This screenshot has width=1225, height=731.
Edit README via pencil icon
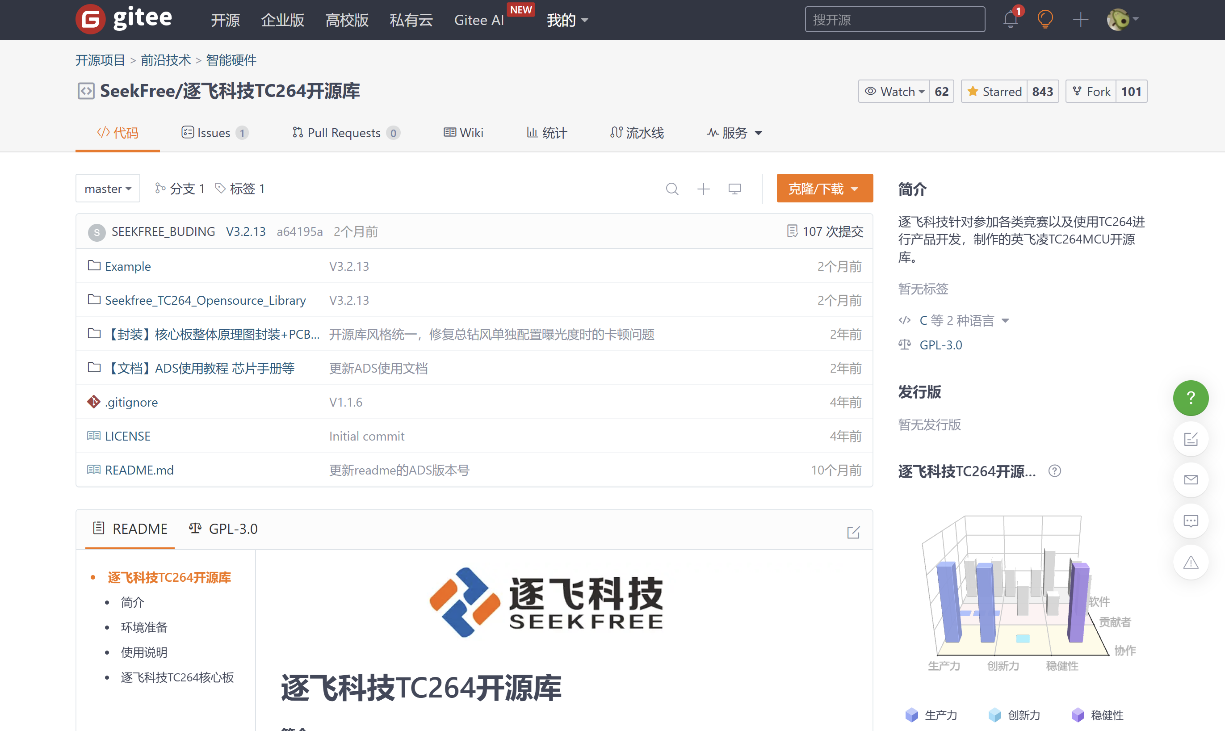pyautogui.click(x=853, y=532)
